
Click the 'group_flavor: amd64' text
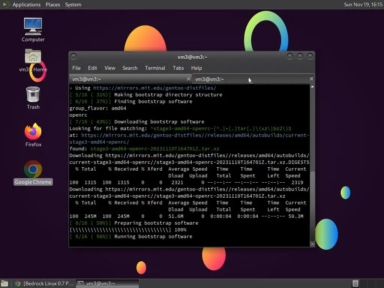[98, 108]
